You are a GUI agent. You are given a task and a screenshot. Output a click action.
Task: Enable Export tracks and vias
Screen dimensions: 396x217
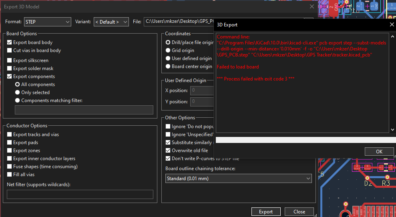[9, 135]
